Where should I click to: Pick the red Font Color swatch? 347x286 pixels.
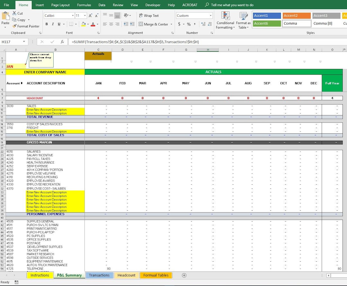click(93, 24)
